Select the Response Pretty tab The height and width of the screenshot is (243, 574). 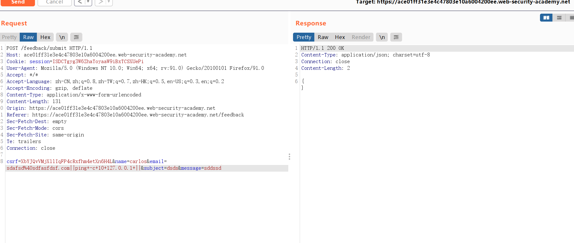pos(304,37)
